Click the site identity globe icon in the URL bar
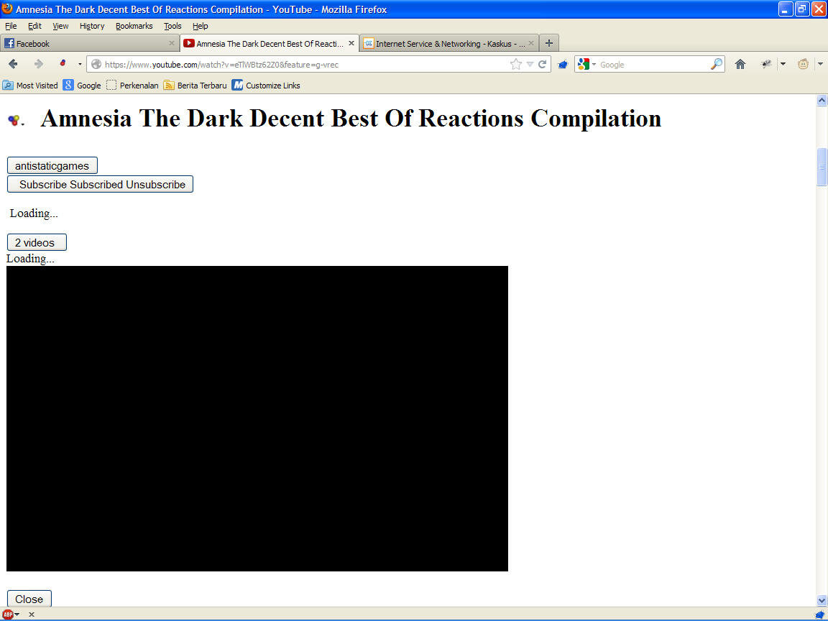This screenshot has height=621, width=828. [96, 65]
